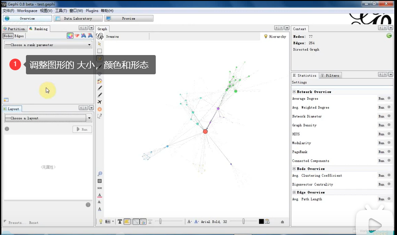Open the Ranking panel options down arrow

(91, 28)
